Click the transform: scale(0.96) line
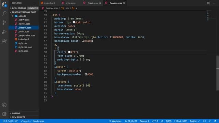 pyautogui.click(x=75, y=85)
